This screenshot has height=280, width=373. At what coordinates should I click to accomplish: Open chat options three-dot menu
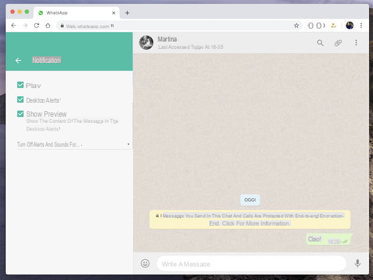point(356,43)
